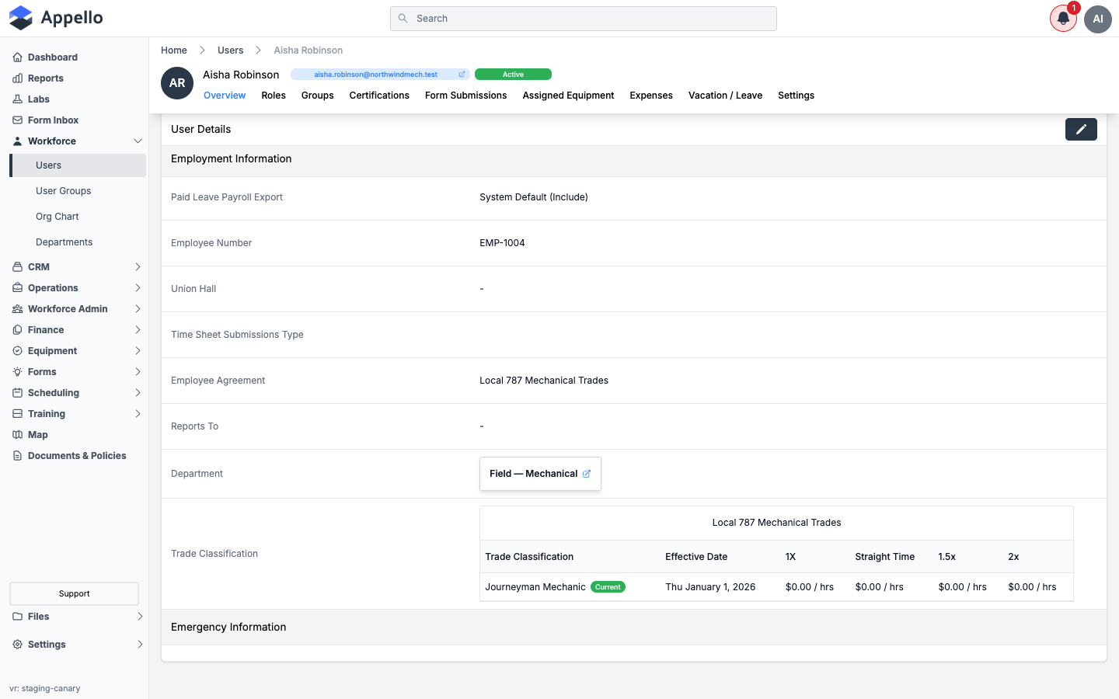Click the Documents & Policies file icon

(x=17, y=456)
